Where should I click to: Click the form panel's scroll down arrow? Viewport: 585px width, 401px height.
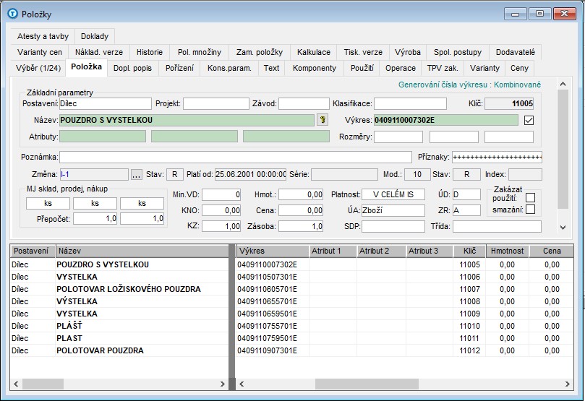coord(563,227)
